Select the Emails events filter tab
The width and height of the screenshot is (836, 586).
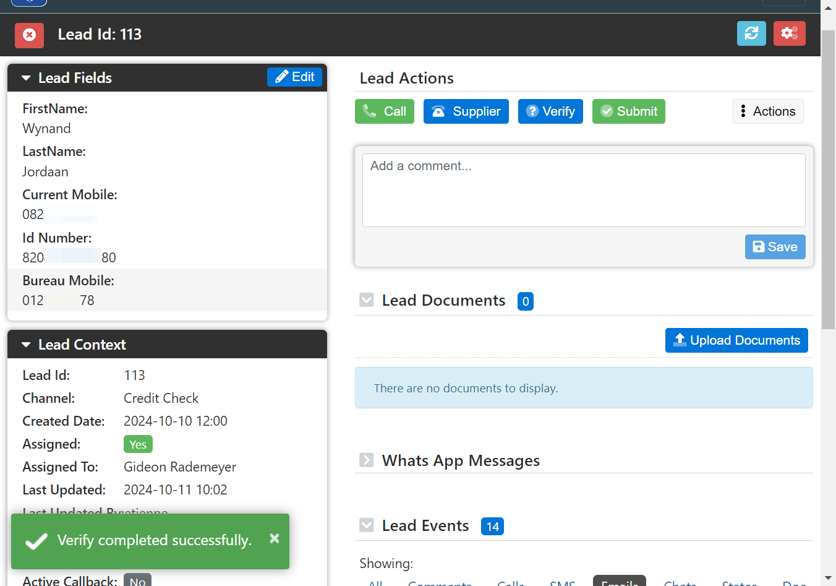620,581
